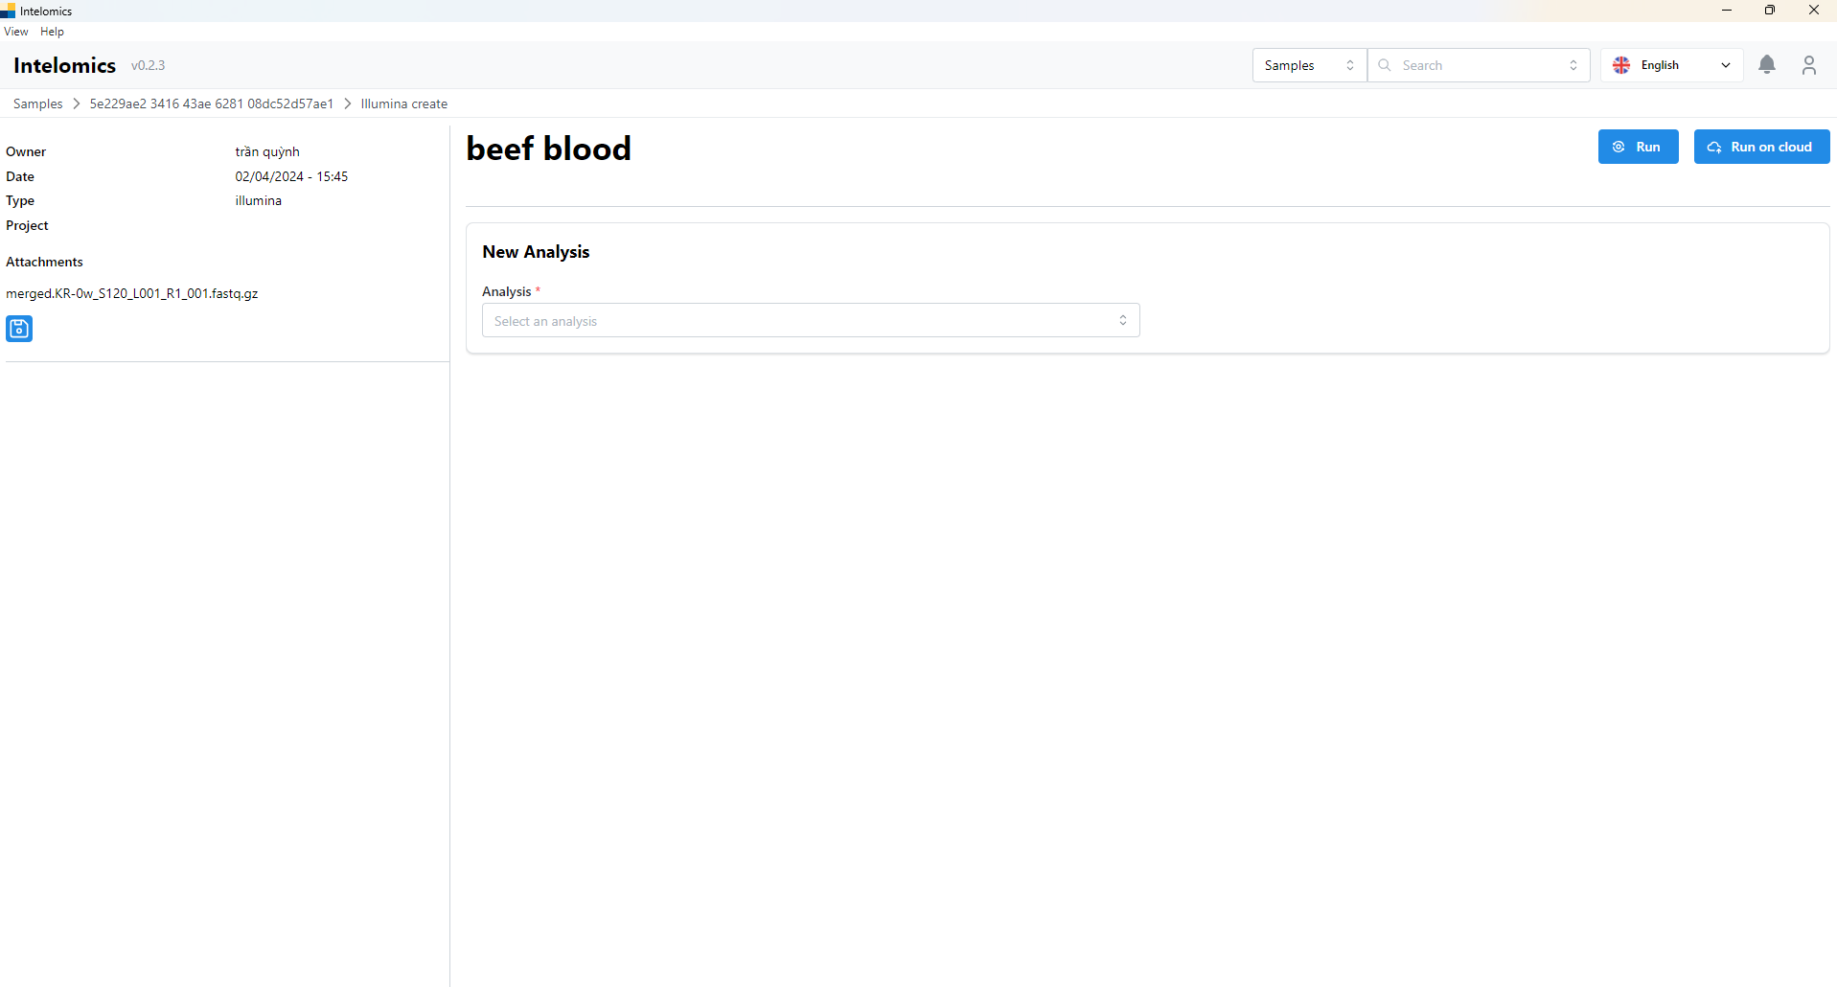Click the merged fastq.gz attachment filename
Screen dimensions: 1837x987
pyautogui.click(x=132, y=293)
